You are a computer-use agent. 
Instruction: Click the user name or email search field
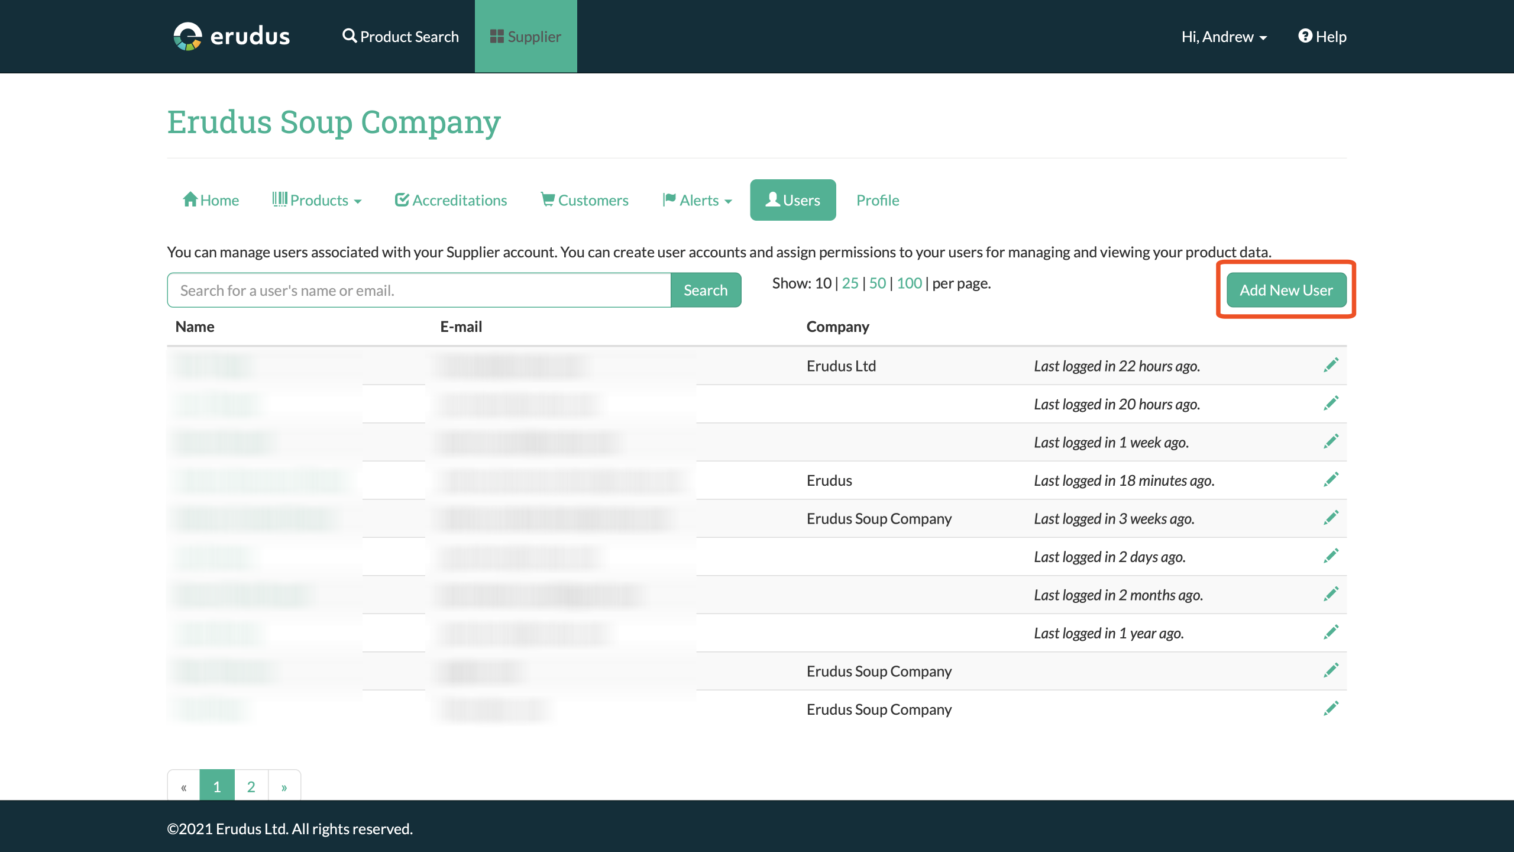[x=419, y=290]
